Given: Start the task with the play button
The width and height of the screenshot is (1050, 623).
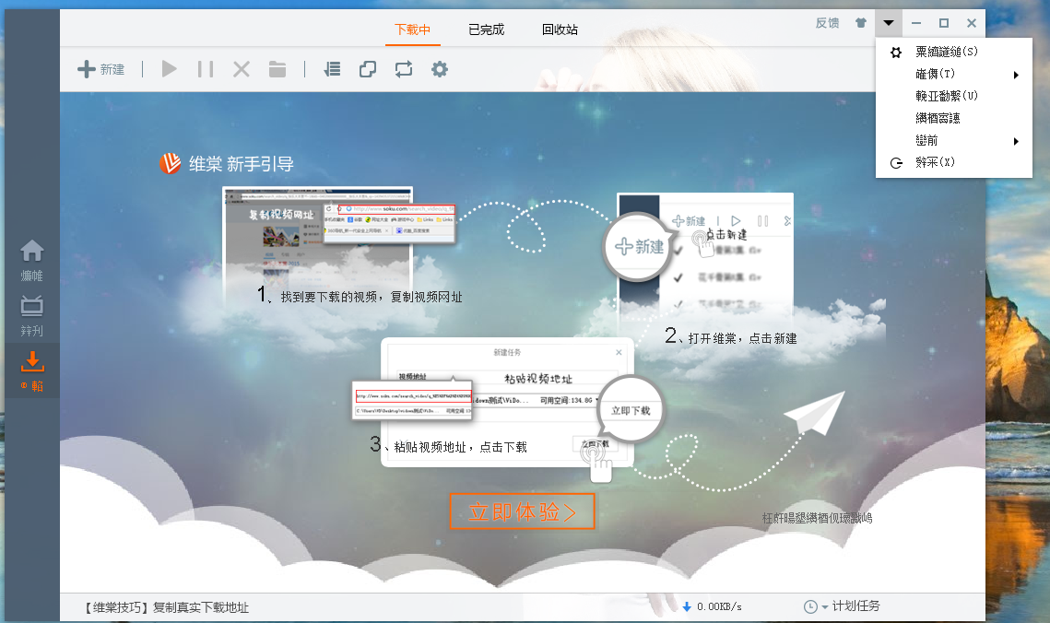Looking at the screenshot, I should (170, 69).
